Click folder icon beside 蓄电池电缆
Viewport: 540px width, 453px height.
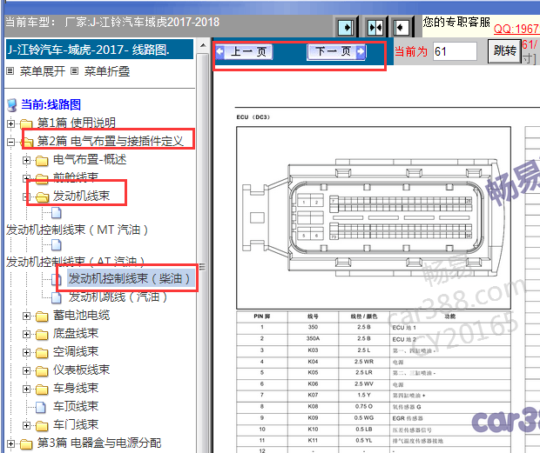[42, 316]
